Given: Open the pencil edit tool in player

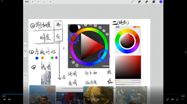Looking at the screenshot, I should point(167,99).
